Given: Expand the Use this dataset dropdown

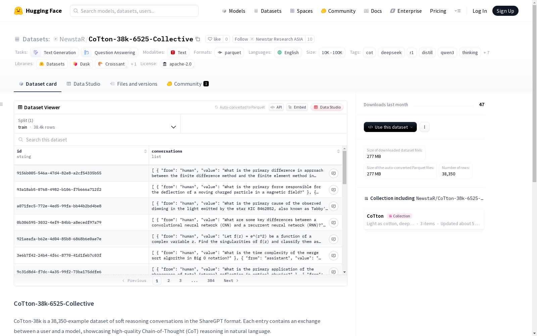Looking at the screenshot, I should click(x=390, y=127).
